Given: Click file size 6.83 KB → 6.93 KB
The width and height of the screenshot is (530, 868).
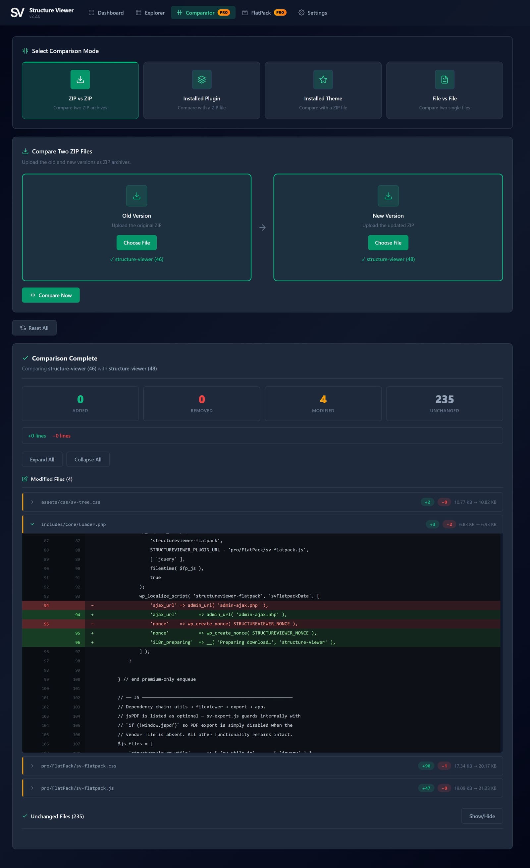Looking at the screenshot, I should coord(478,524).
